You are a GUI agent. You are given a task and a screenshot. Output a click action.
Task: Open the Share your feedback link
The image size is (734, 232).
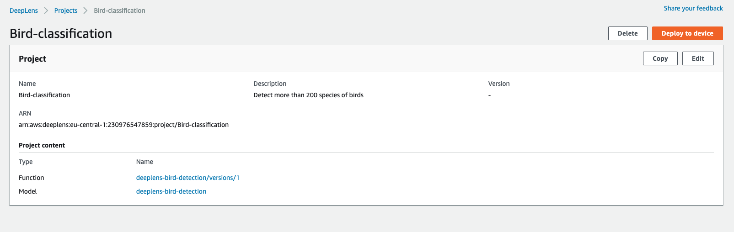tap(693, 8)
